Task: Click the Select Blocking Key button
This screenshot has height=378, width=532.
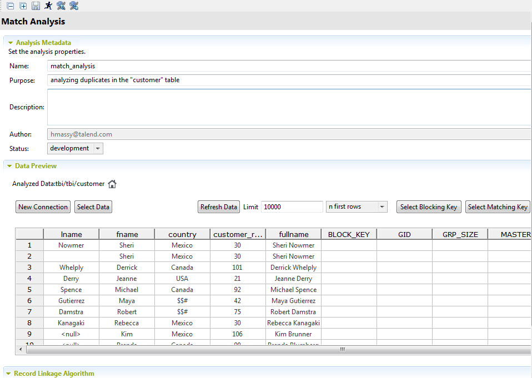Action: pos(428,207)
